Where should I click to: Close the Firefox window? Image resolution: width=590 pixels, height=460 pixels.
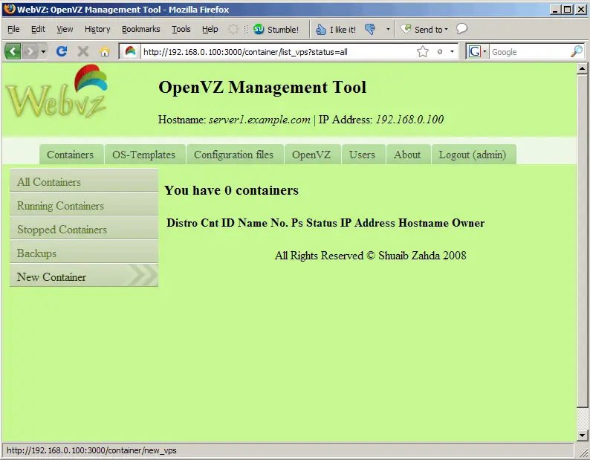581,10
